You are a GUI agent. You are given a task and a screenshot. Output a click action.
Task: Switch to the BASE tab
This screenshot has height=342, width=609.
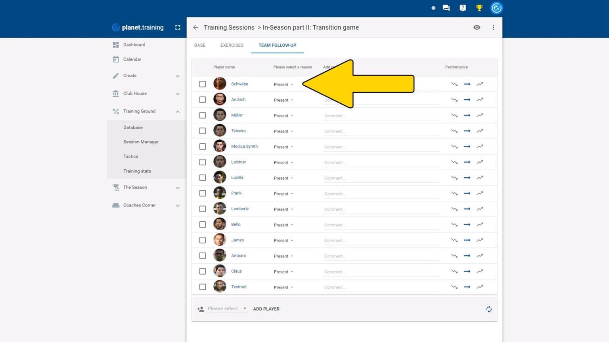tap(200, 45)
